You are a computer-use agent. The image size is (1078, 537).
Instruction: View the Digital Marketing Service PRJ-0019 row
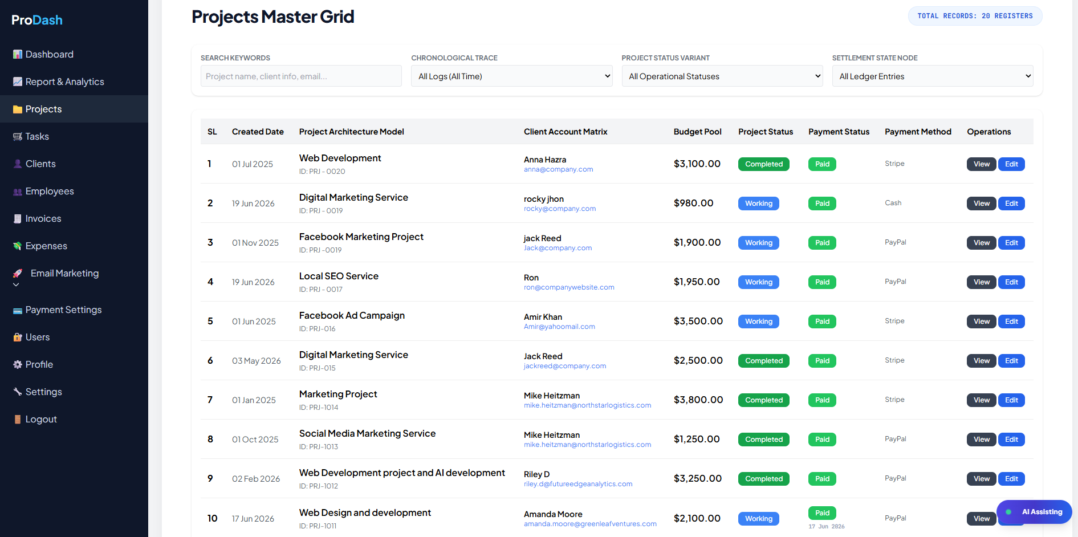(981, 204)
